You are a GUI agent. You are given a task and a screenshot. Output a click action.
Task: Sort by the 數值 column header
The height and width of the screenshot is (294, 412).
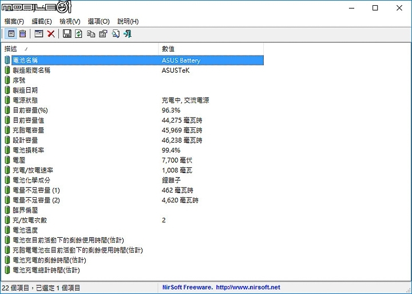click(x=211, y=49)
